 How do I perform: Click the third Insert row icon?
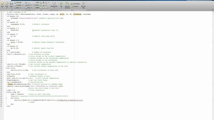(x=46, y=2)
